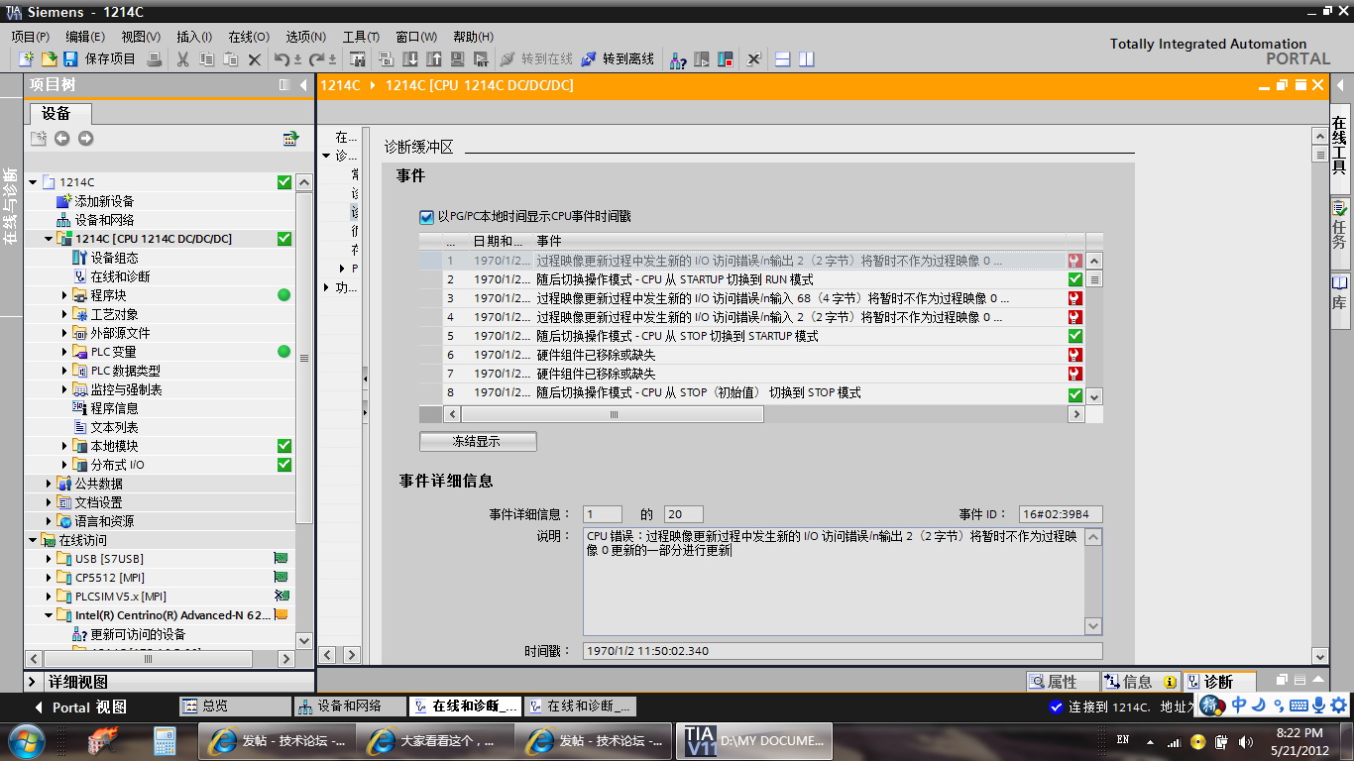Screen dimensions: 1354x761
Task: Click the 冻结显示 button
Action: tap(478, 441)
